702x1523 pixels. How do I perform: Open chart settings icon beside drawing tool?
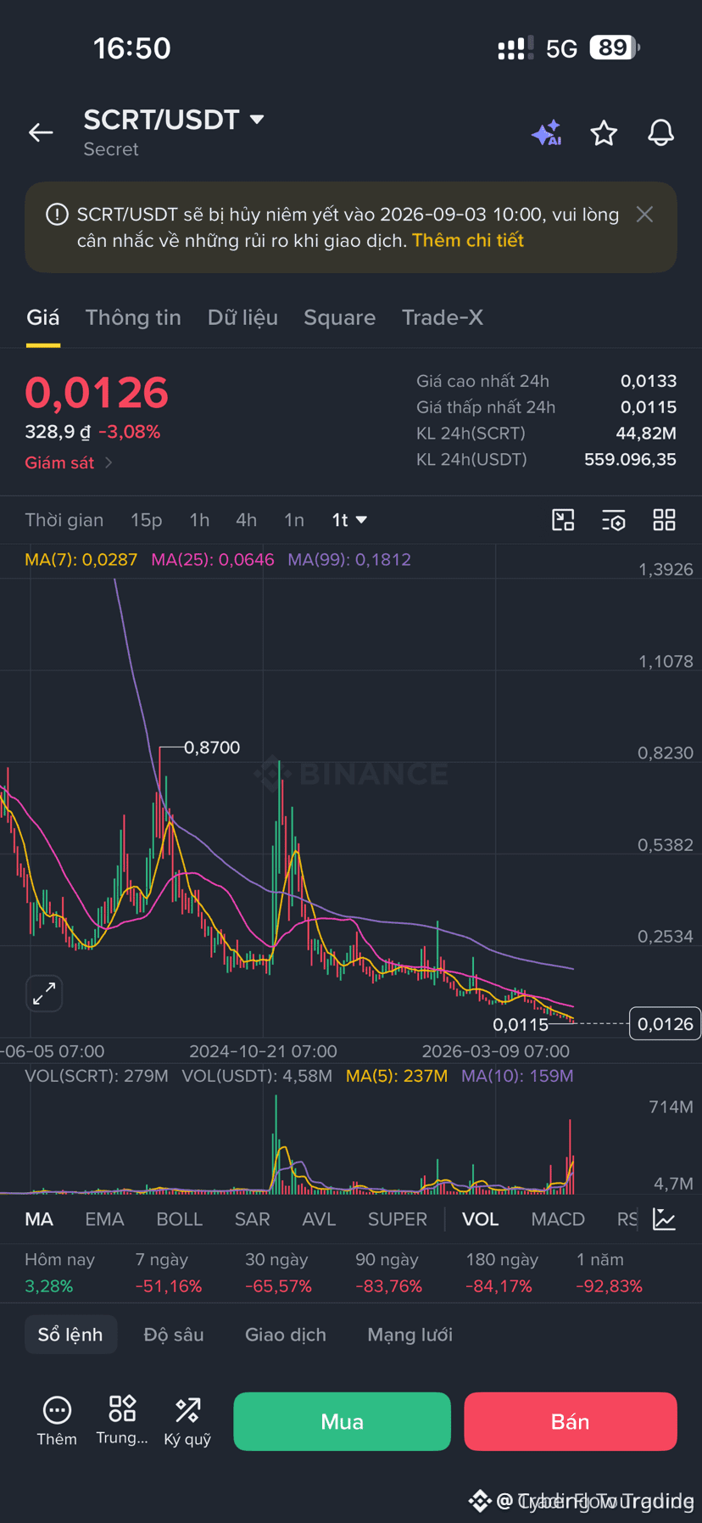pos(614,520)
